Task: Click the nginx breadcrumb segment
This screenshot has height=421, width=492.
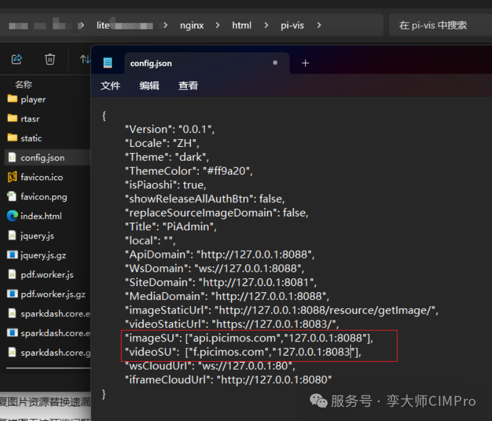Action: coord(192,25)
